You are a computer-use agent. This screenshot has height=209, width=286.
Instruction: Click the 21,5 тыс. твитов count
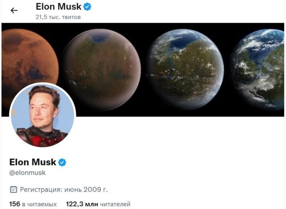[x=58, y=17]
